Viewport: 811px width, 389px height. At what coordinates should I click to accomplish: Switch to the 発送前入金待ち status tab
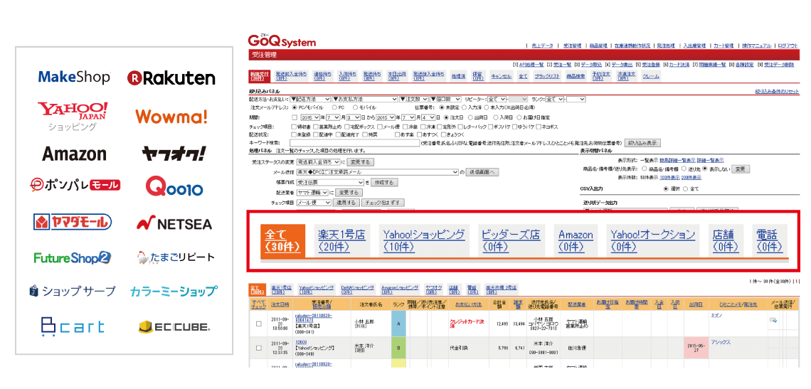coord(292,77)
